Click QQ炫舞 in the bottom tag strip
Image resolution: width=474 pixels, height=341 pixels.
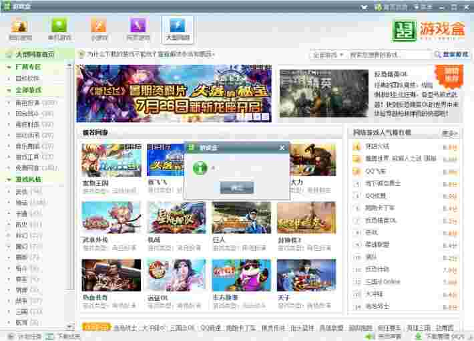coord(211,328)
